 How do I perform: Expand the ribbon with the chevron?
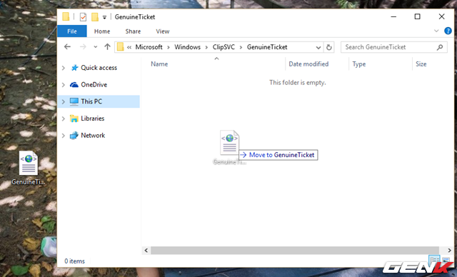[x=436, y=31]
